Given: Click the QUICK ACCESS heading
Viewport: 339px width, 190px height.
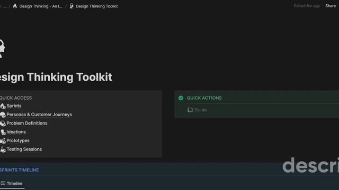Looking at the screenshot, I should tap(16, 98).
